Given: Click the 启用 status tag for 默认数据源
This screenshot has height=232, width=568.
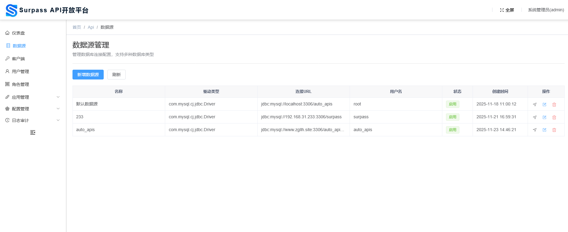Looking at the screenshot, I should (x=453, y=104).
